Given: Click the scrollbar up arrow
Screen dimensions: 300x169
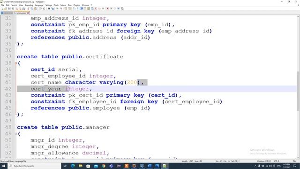Looking at the screenshot, I should coord(298,17).
